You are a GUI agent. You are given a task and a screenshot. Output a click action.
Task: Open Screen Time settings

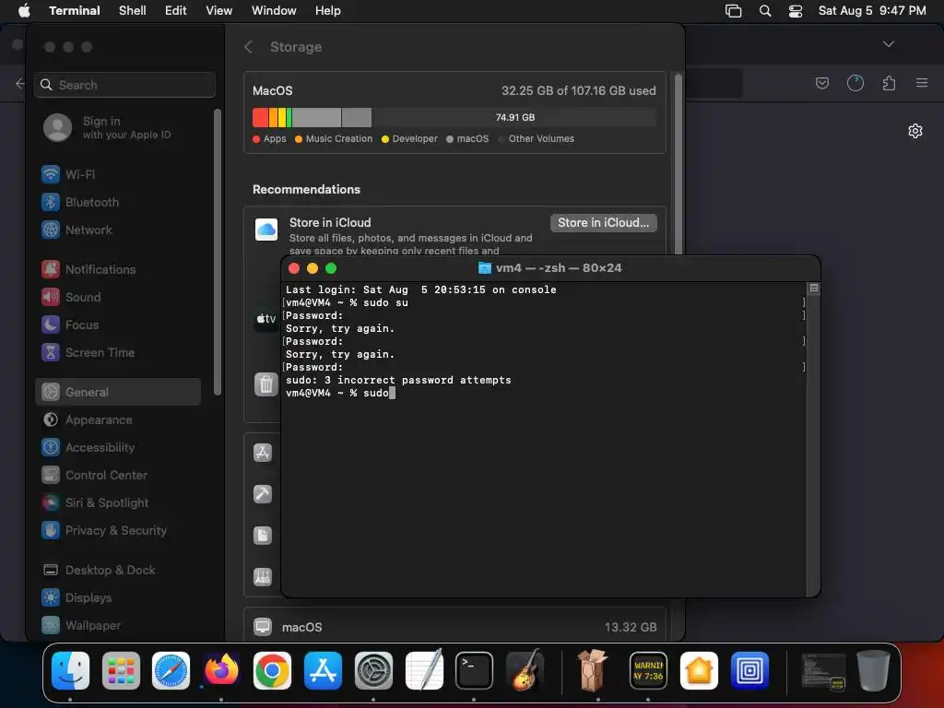click(88, 353)
